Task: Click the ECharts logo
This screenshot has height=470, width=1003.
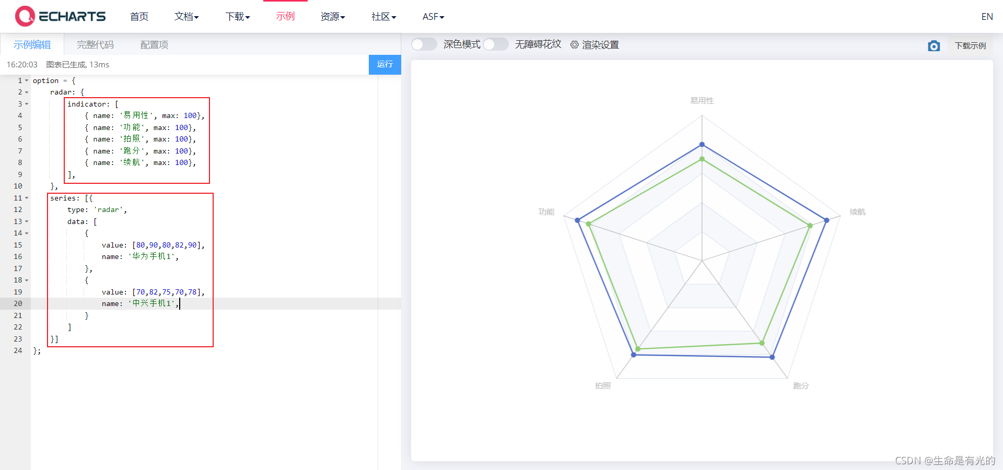Action: point(61,16)
